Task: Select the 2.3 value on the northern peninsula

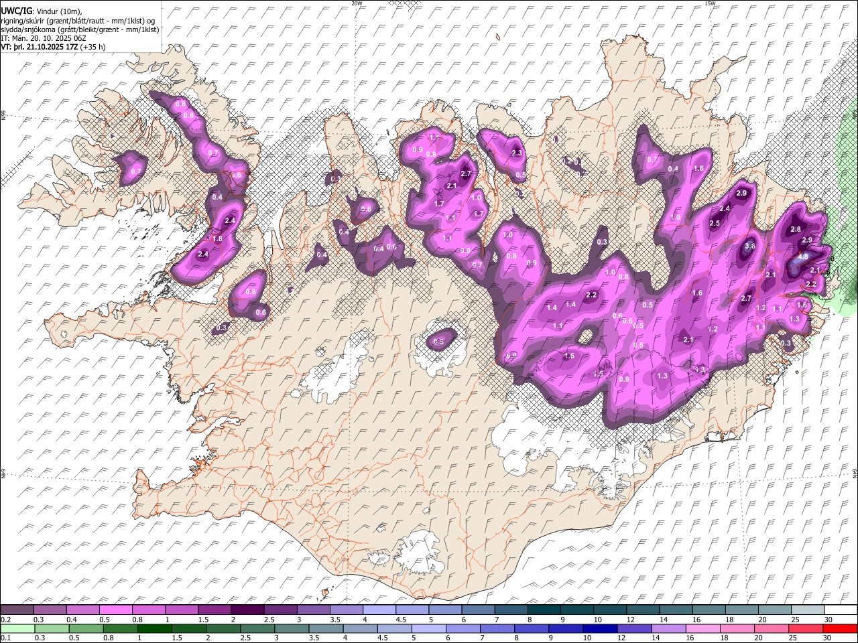Action: tap(517, 153)
